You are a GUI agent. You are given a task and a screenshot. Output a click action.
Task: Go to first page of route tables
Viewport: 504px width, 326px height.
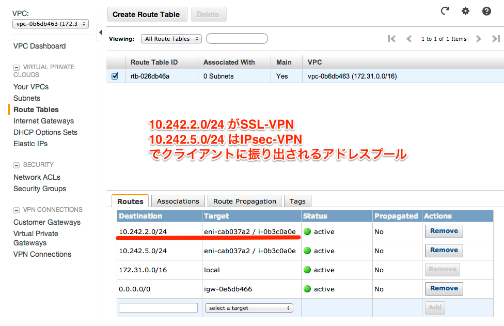(391, 39)
